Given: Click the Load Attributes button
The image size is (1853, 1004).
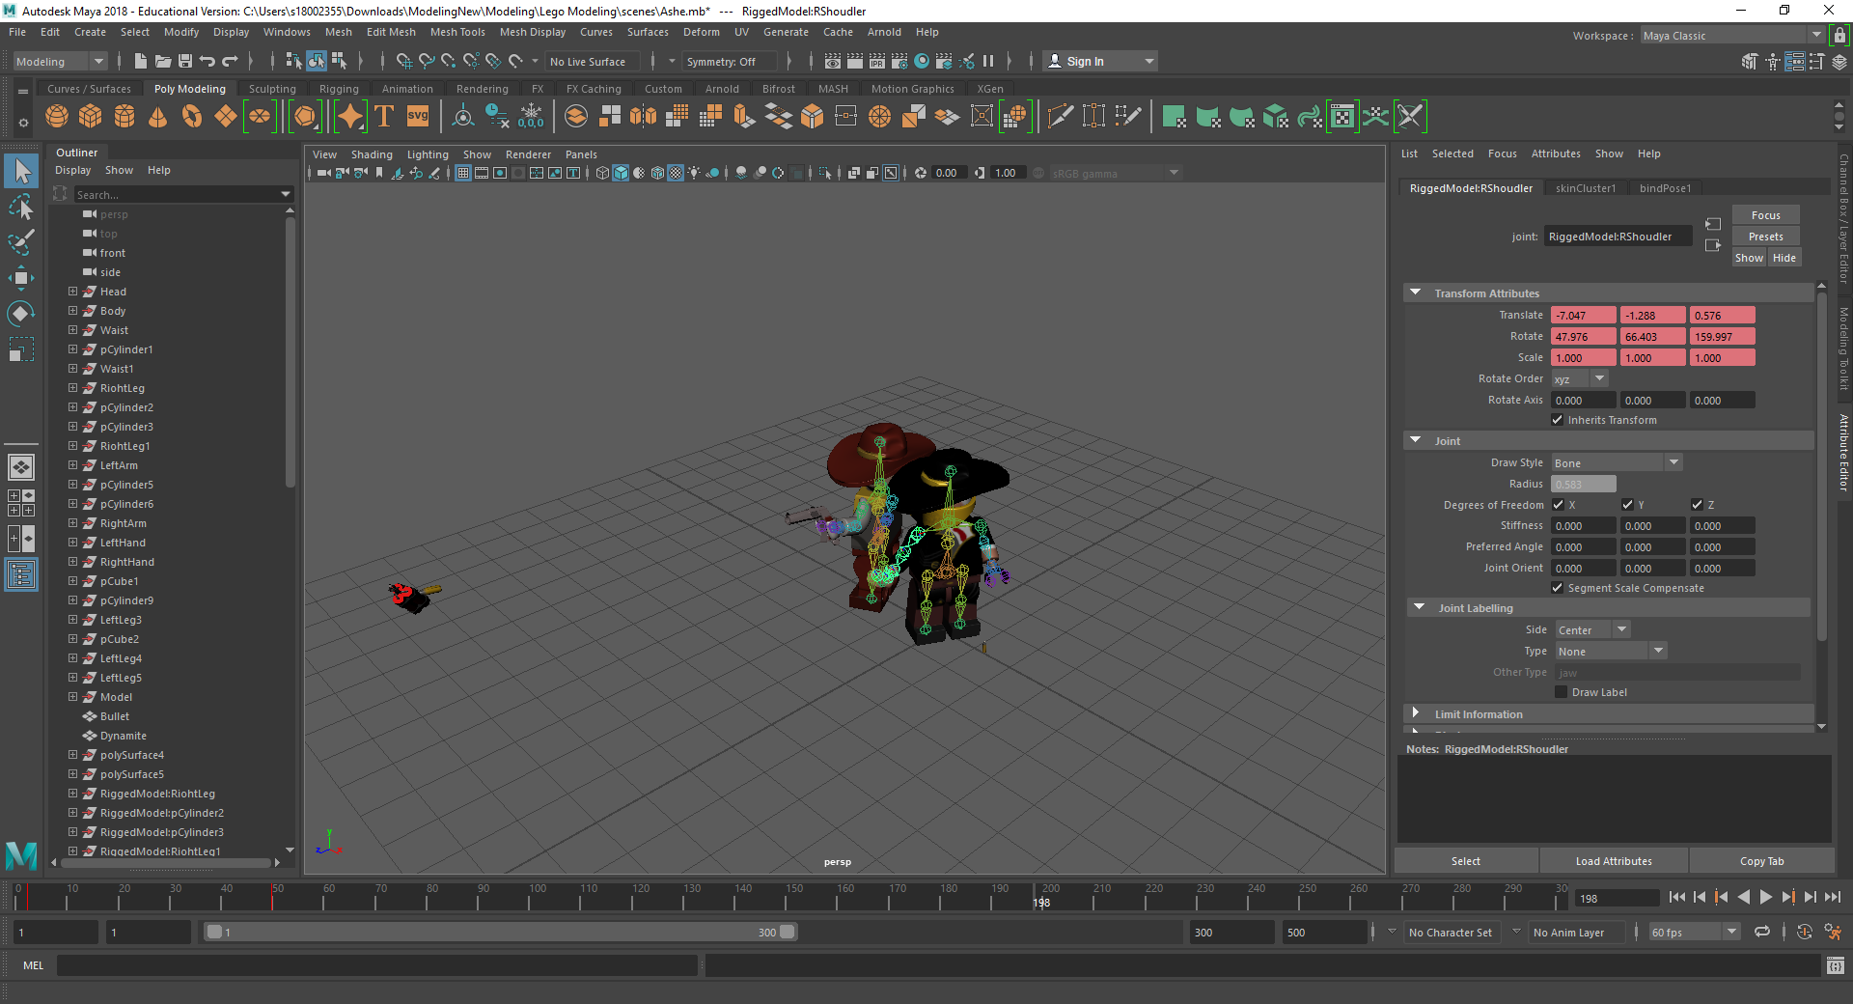Looking at the screenshot, I should pos(1613,861).
